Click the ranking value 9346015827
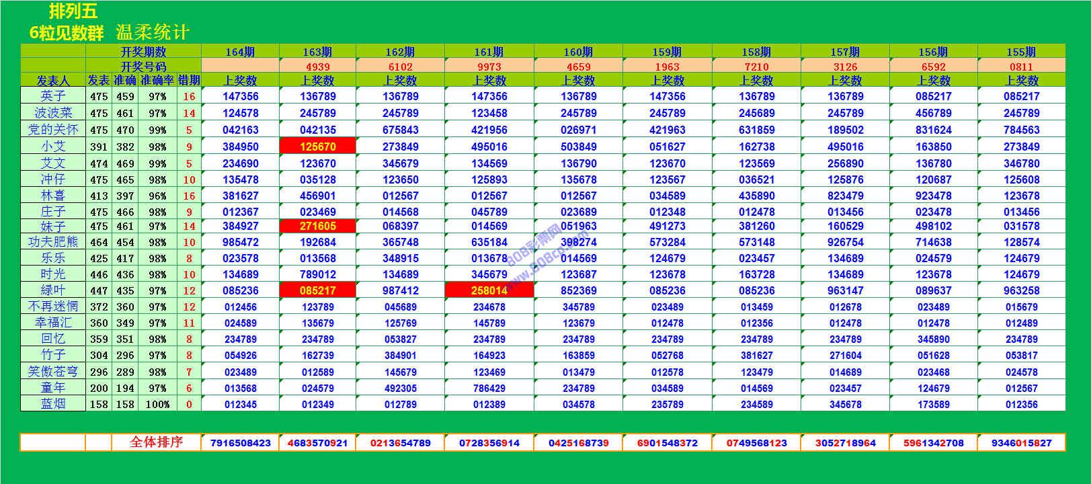The image size is (1091, 484). coord(1021,443)
